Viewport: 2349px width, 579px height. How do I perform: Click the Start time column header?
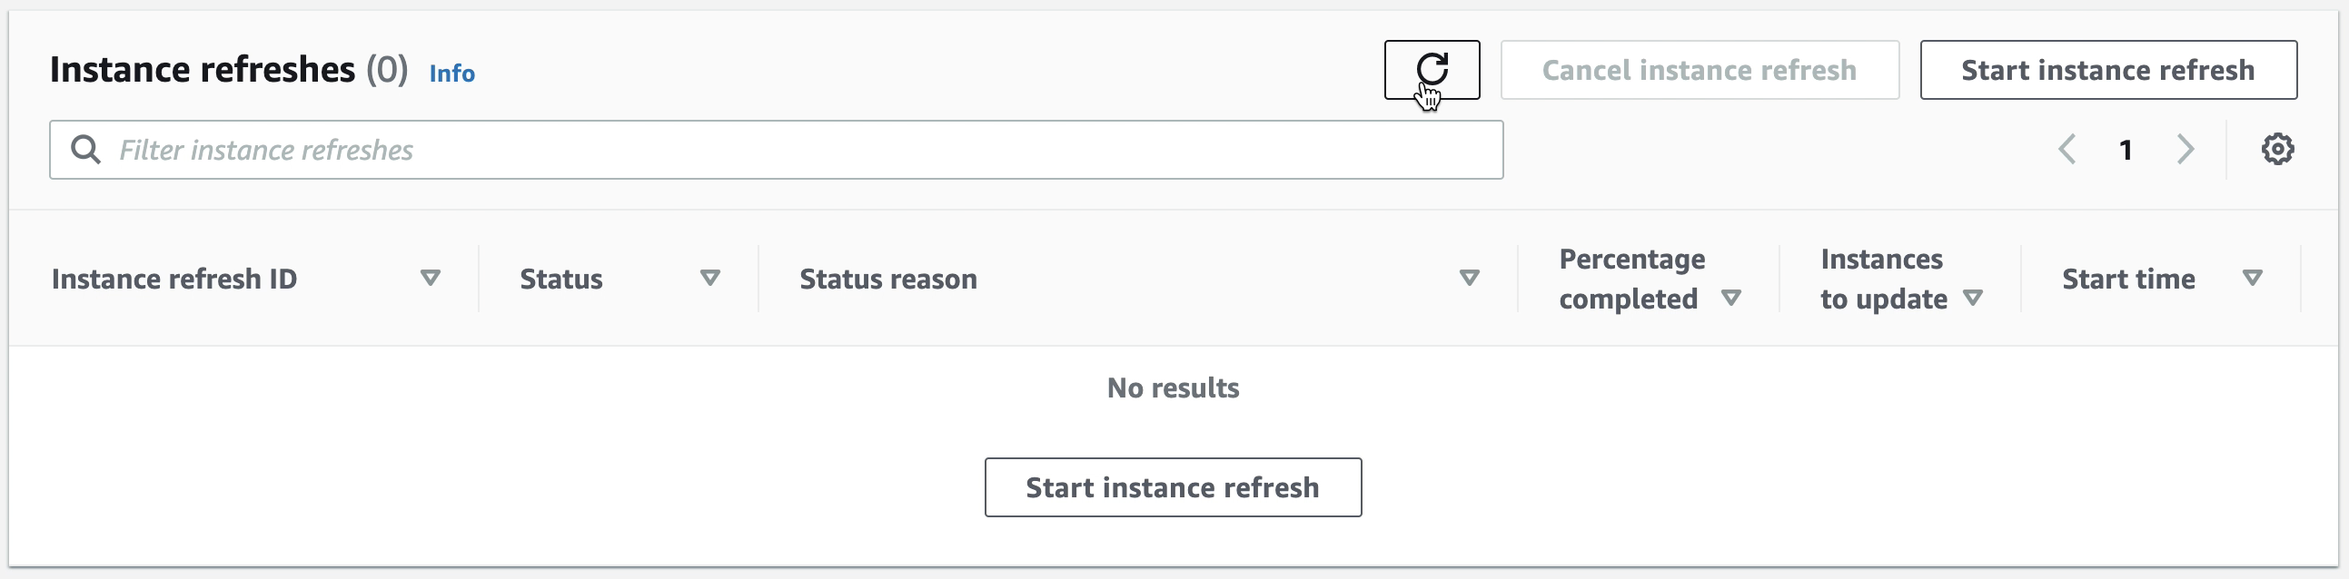coord(2128,279)
